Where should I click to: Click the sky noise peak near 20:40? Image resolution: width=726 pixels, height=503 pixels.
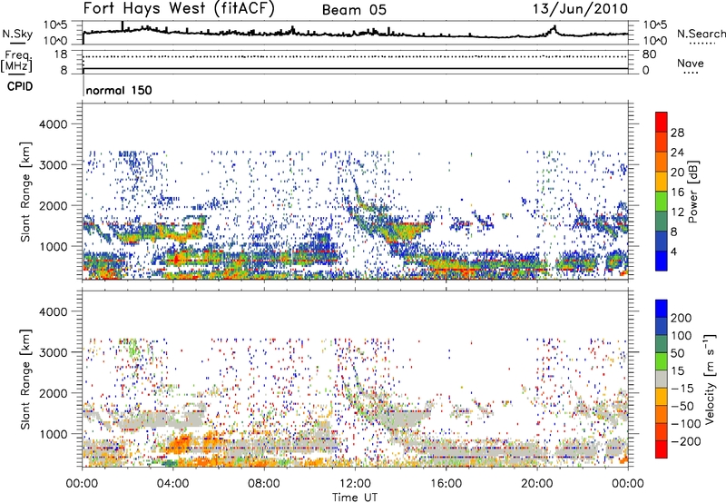[x=554, y=28]
